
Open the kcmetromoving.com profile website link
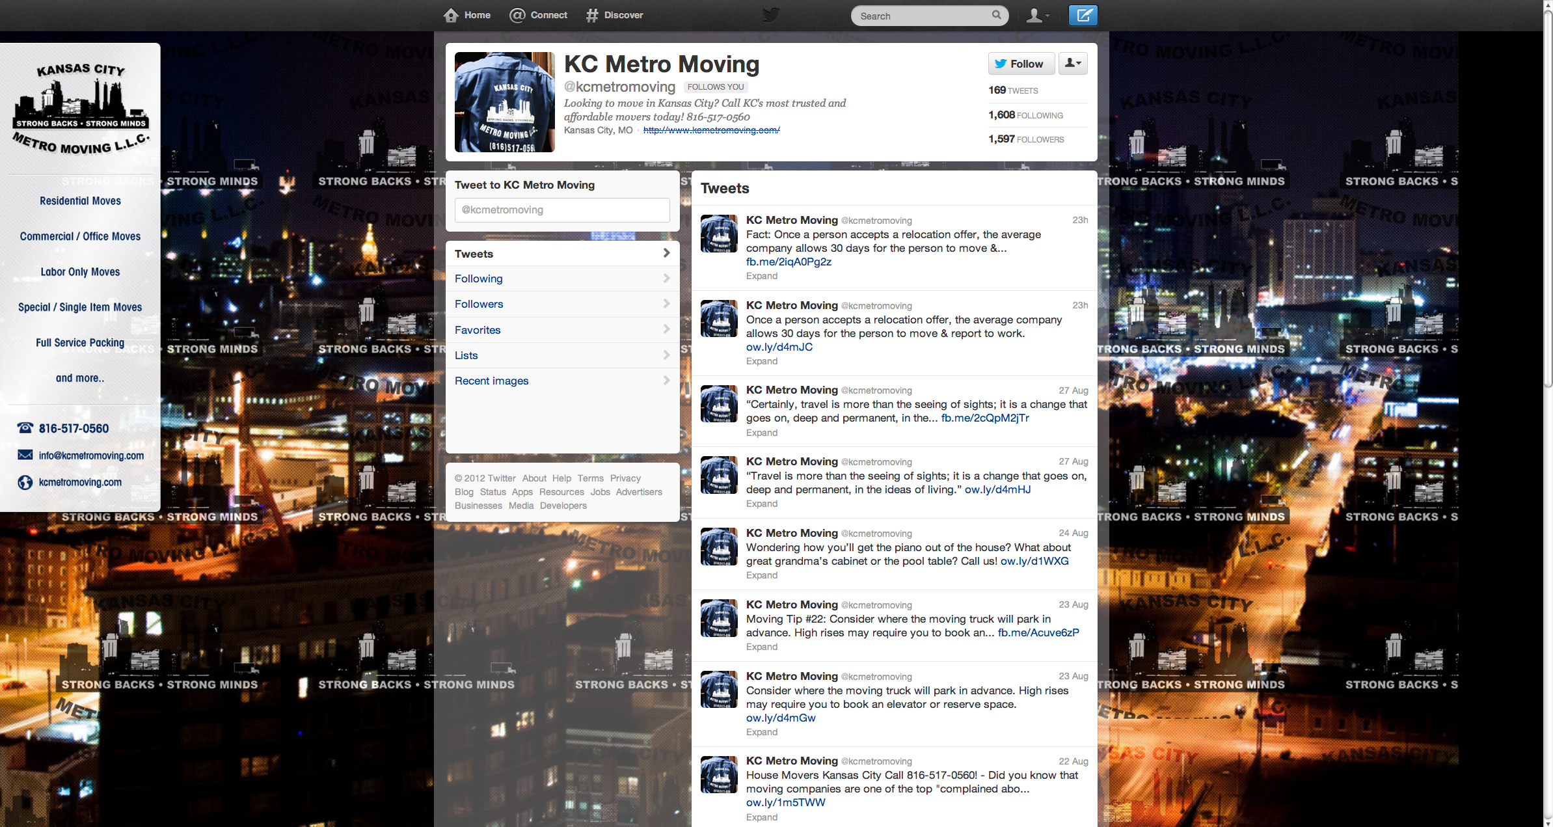(711, 130)
